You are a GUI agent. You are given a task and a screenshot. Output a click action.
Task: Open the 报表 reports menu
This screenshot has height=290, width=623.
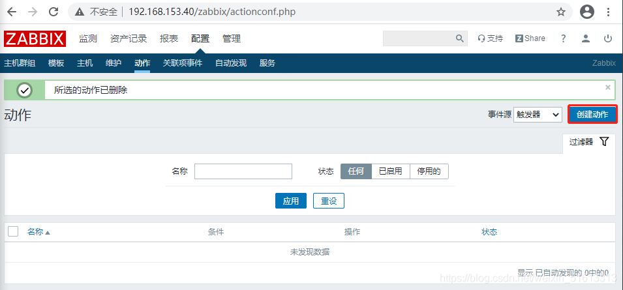click(x=169, y=38)
